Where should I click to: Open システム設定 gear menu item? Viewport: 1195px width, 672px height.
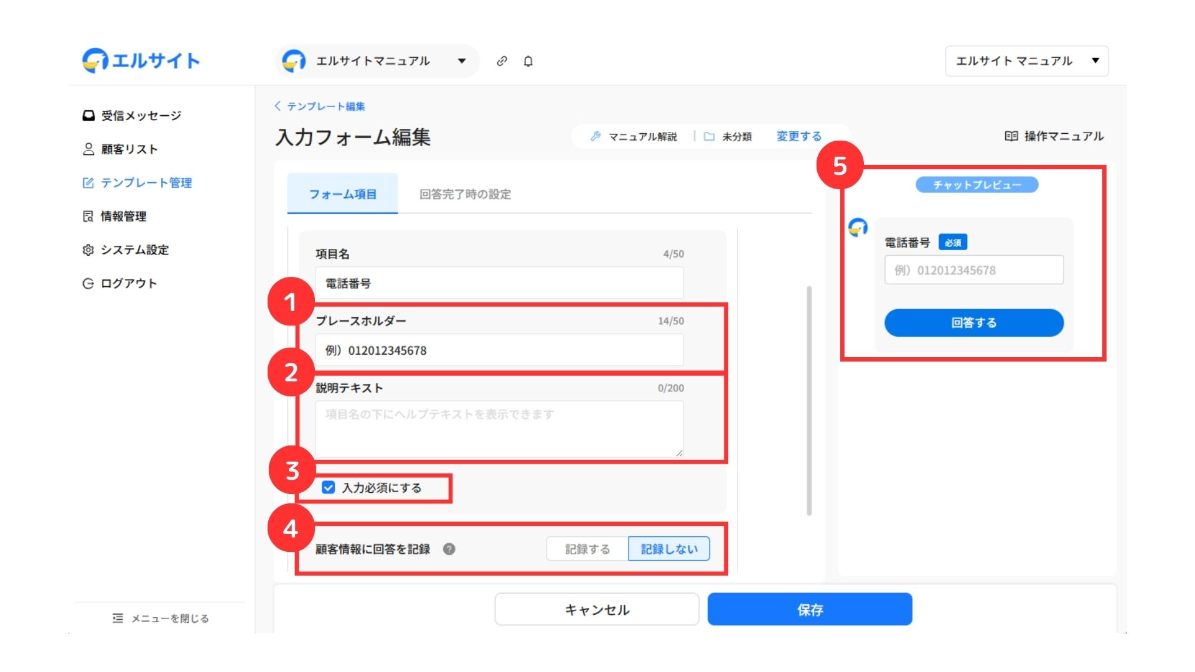[x=126, y=250]
